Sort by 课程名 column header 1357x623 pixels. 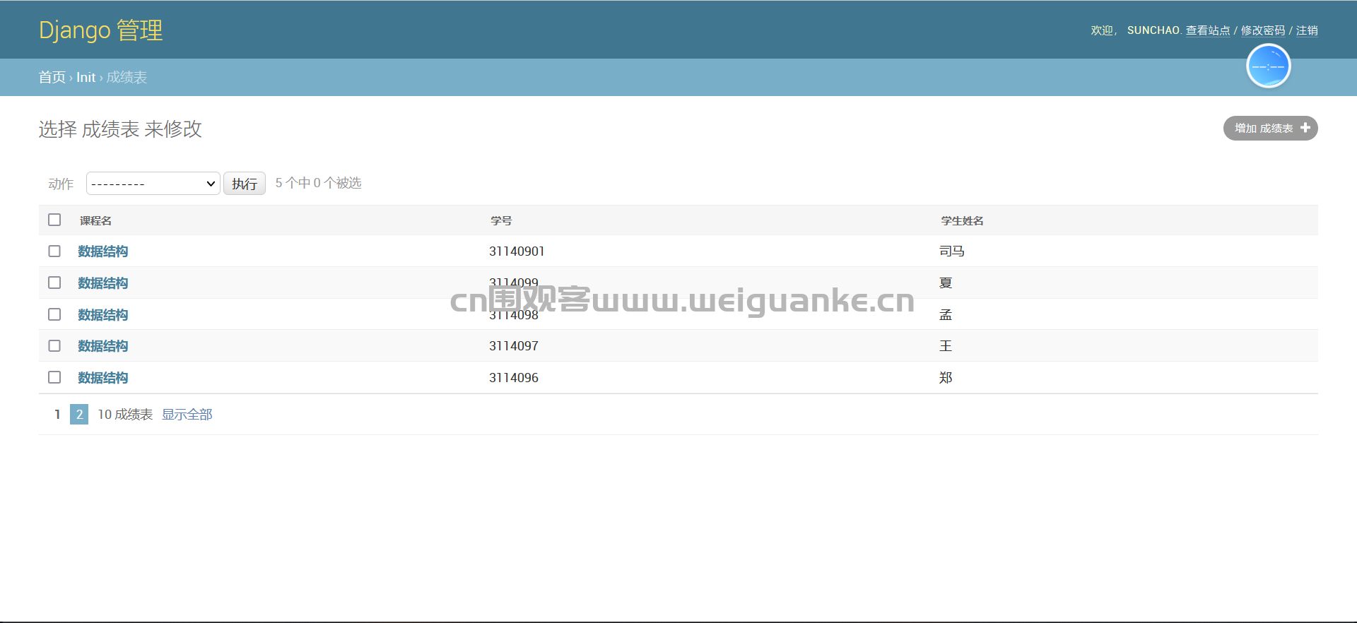(x=95, y=221)
